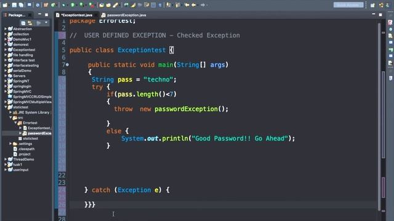This screenshot has height=221, width=394.
Task: Click the Search flashlight toolbar icon
Action: (116, 5)
